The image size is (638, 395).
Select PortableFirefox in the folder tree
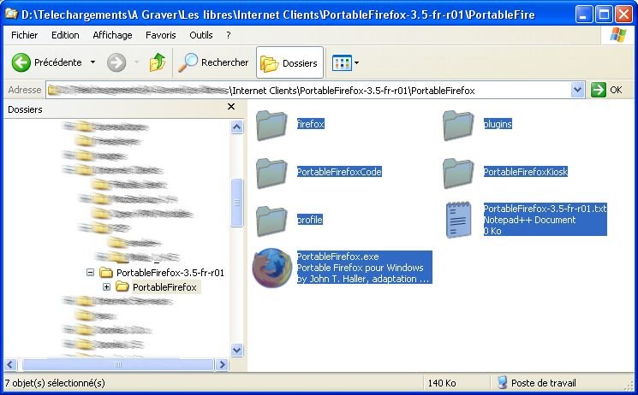[x=164, y=287]
